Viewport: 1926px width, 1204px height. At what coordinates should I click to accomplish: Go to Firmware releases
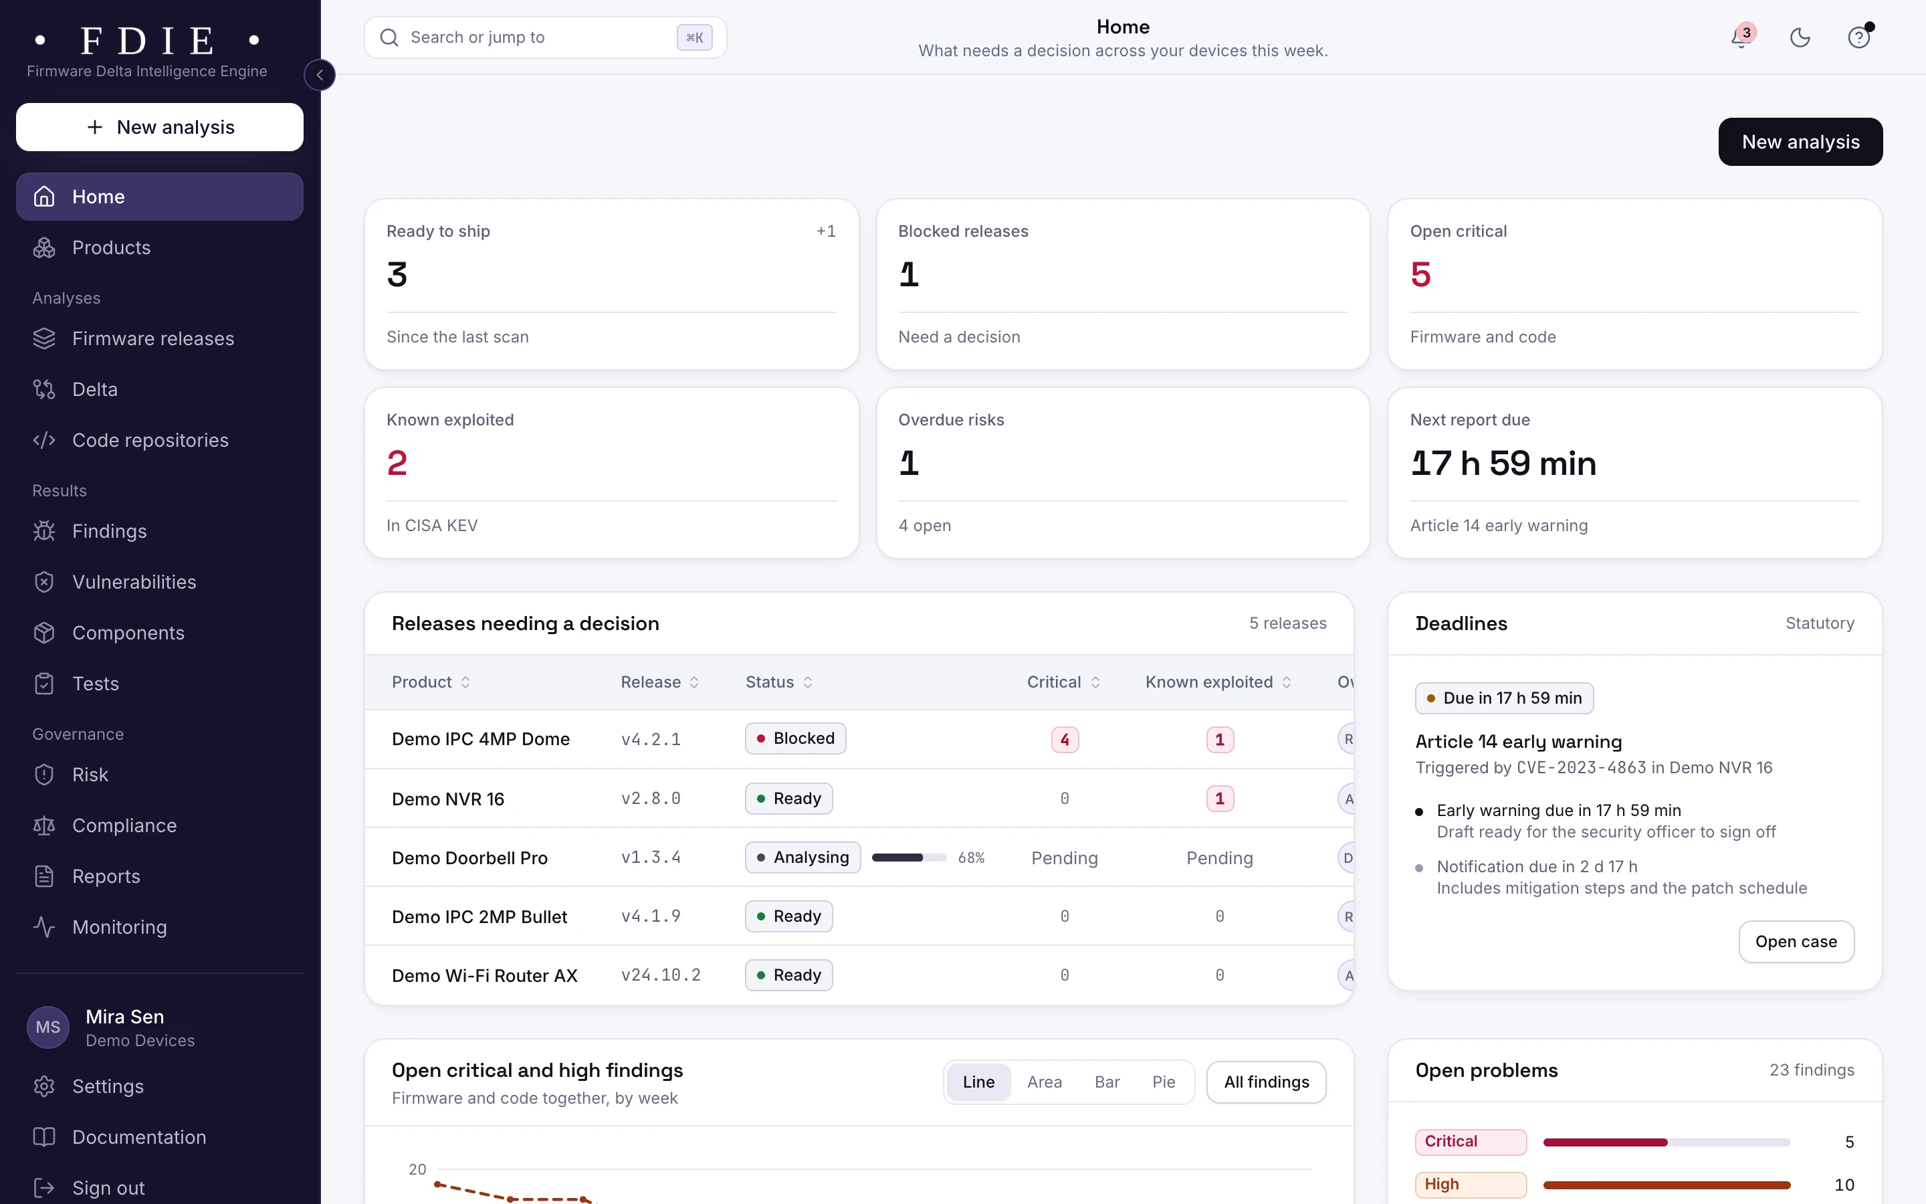(159, 338)
